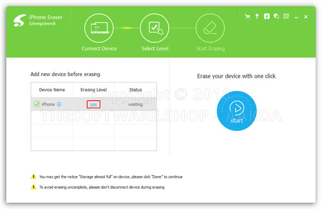
Task: Click 'Erase your device with one click' text
Action: tap(236, 76)
